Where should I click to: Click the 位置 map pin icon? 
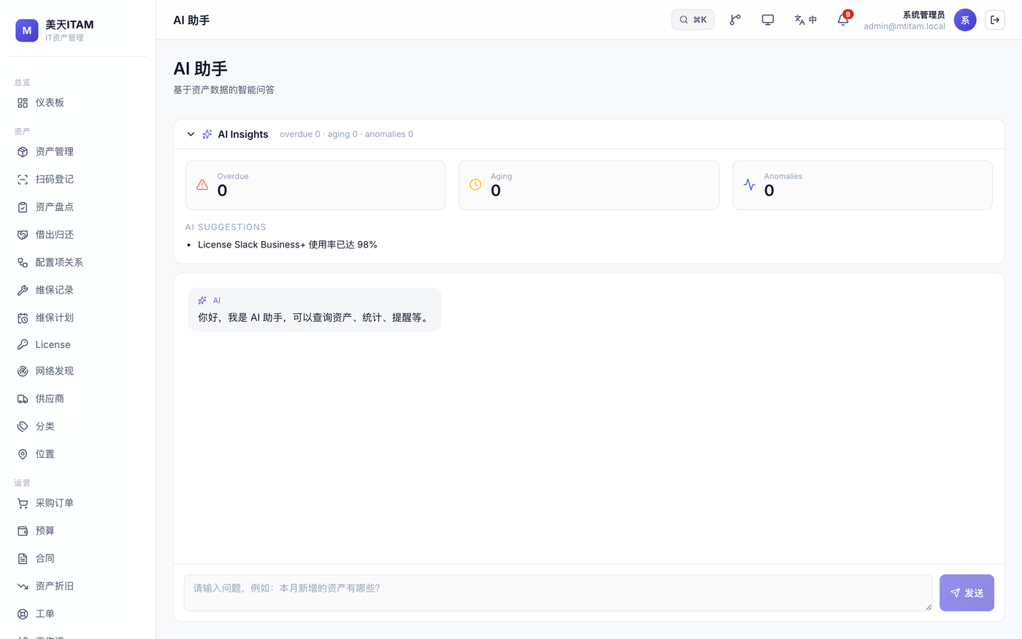23,455
